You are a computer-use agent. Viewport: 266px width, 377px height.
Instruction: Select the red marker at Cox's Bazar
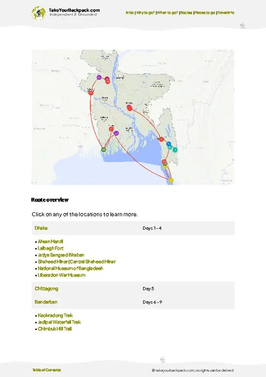(x=164, y=161)
